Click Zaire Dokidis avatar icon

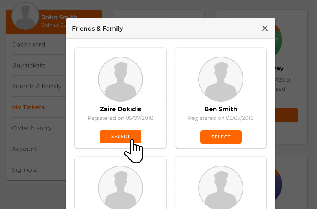121,79
